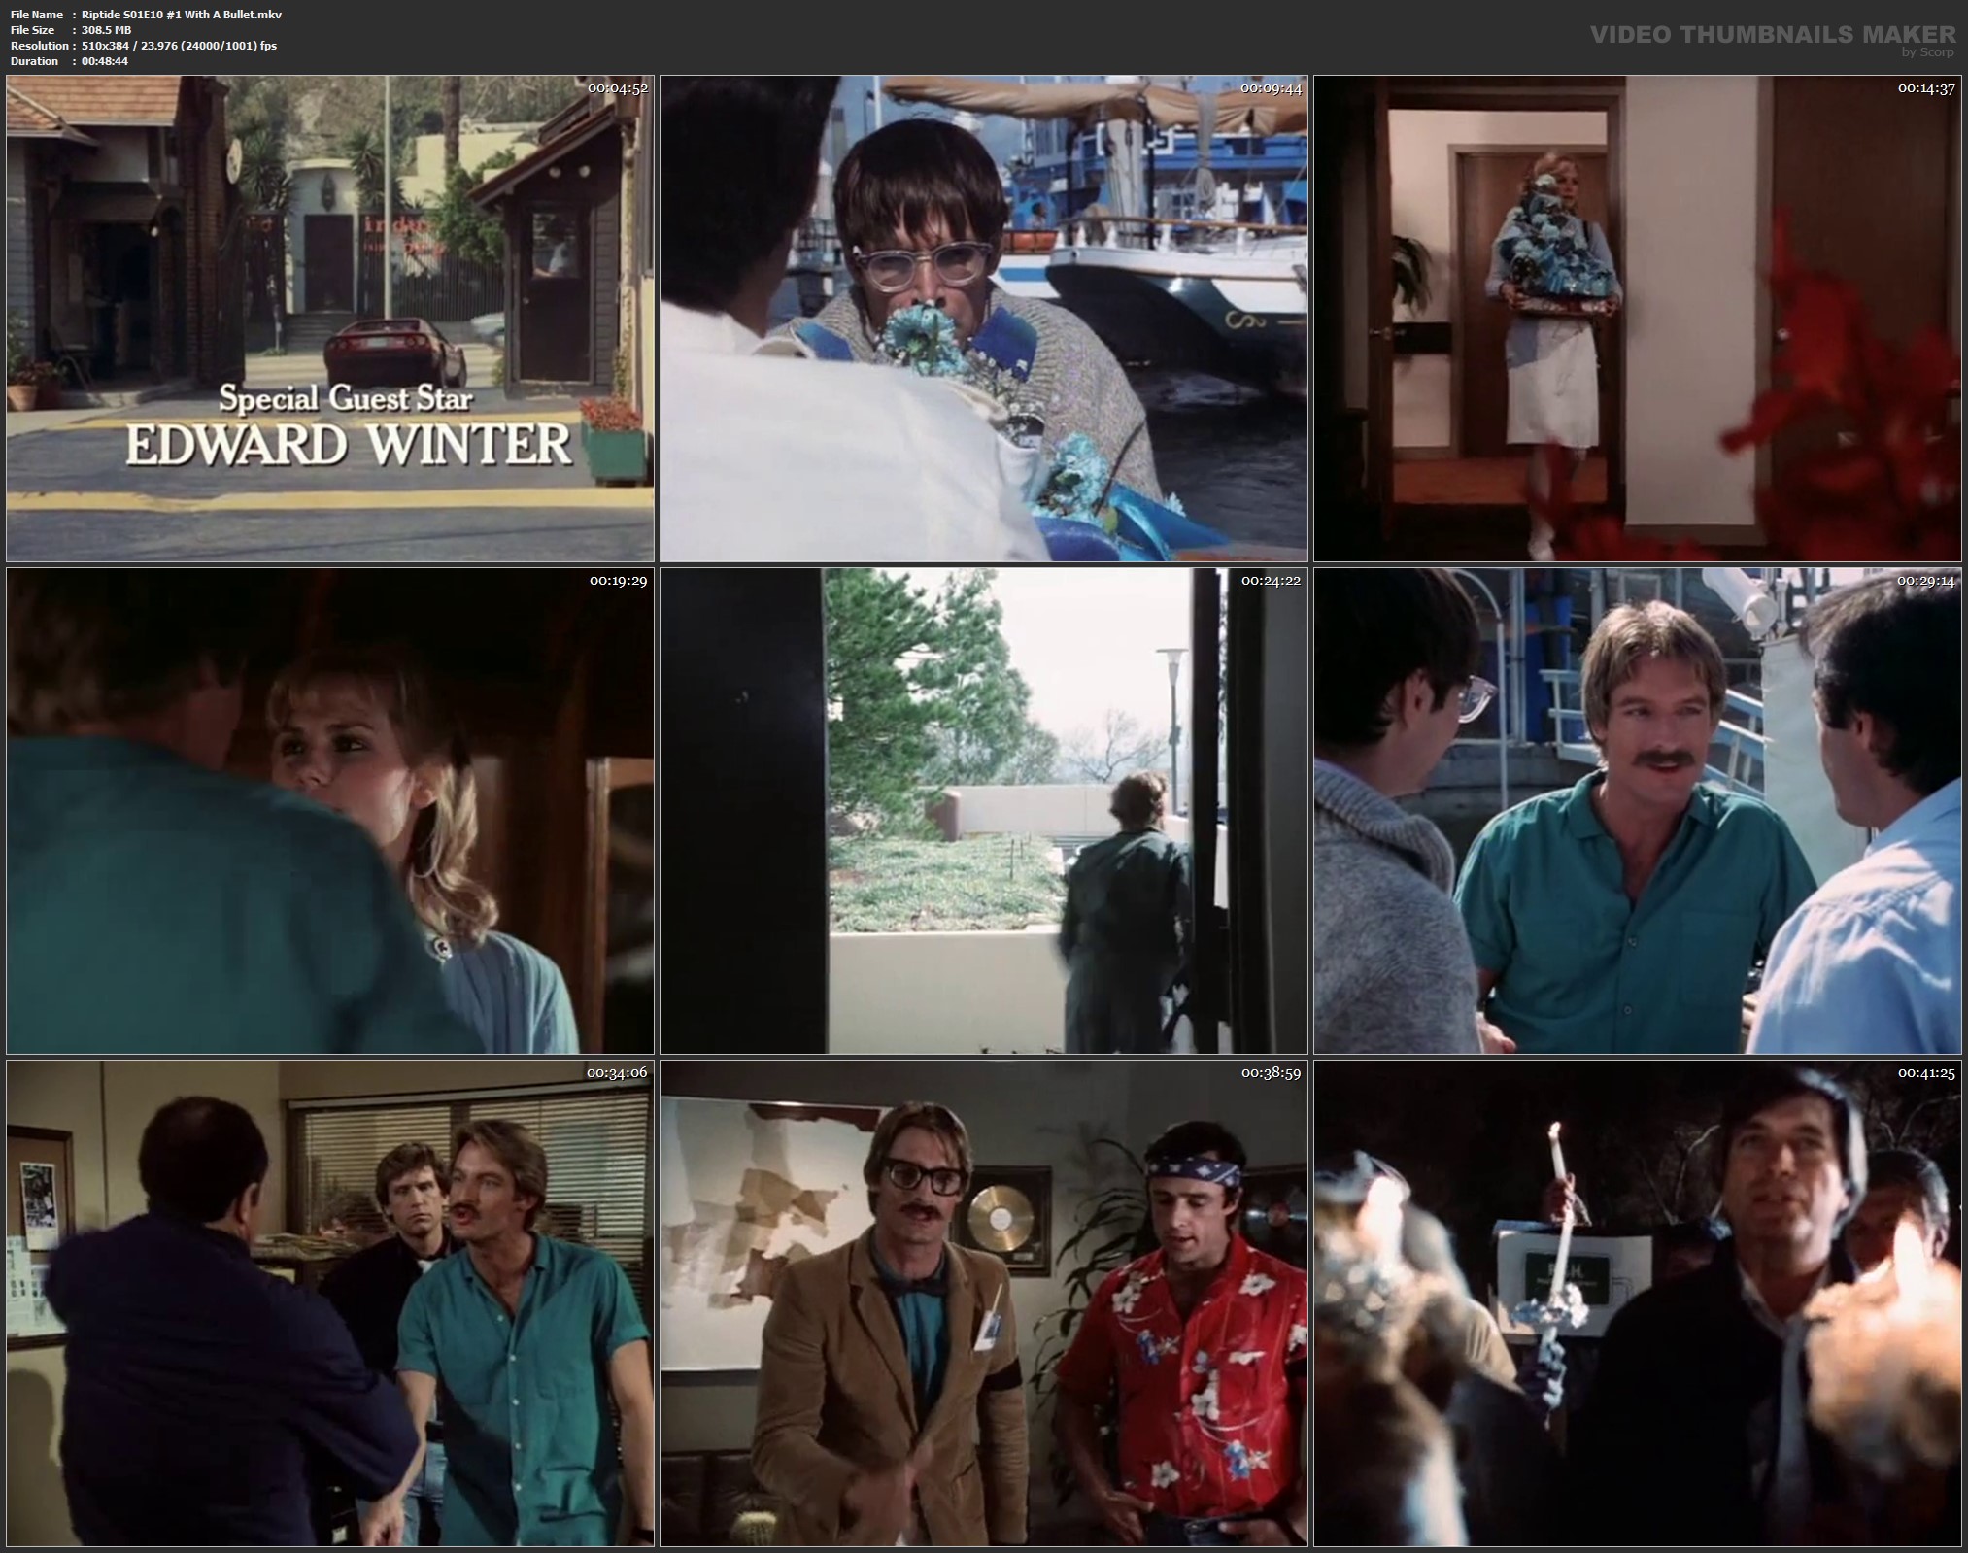Click the 00:29:14 timestamp label
1968x1553 pixels.
tap(1925, 581)
